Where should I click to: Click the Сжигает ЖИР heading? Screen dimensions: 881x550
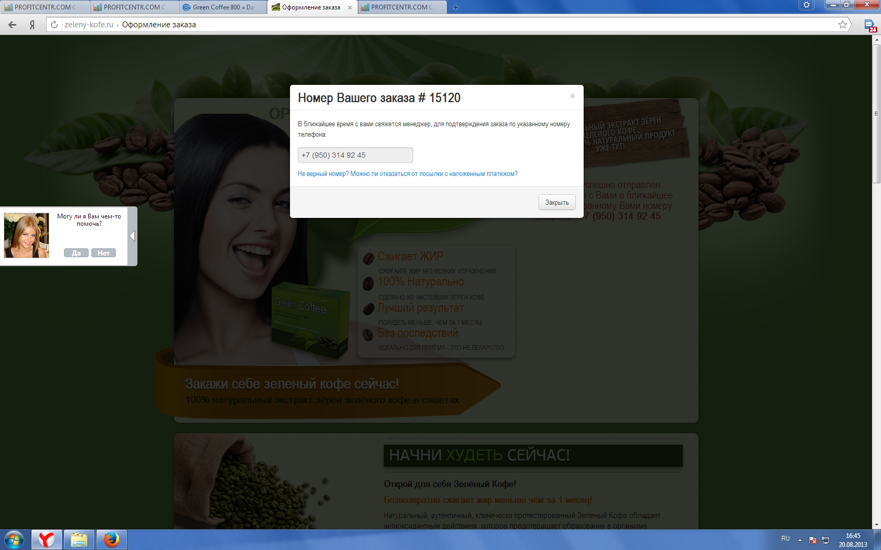411,257
